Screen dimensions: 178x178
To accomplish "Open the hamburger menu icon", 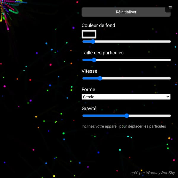I will [170, 7].
